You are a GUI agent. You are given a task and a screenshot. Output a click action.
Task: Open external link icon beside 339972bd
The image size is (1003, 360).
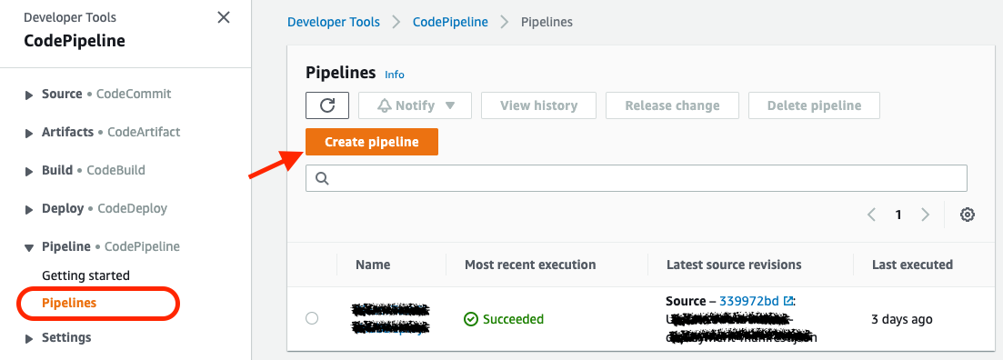[788, 301]
